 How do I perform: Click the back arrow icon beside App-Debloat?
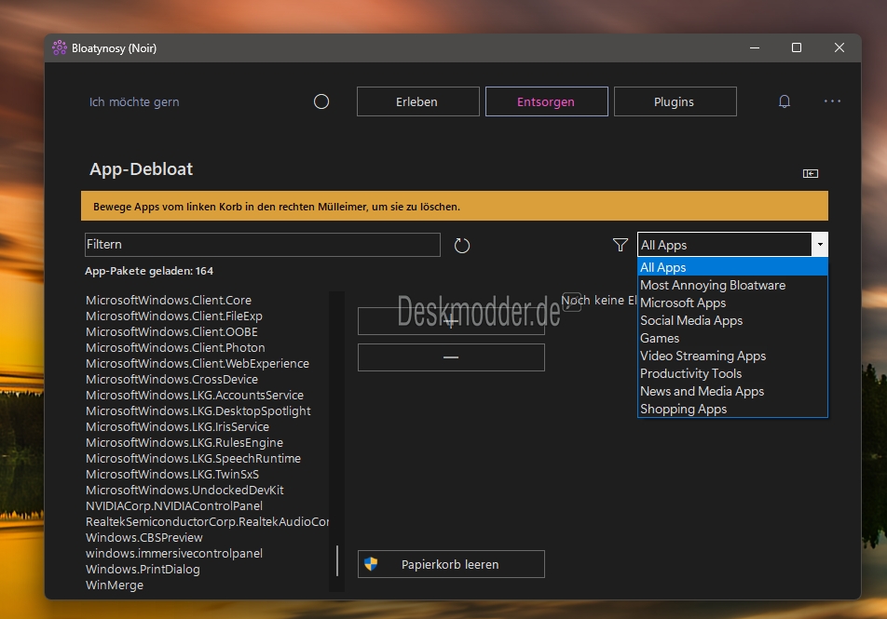click(810, 173)
